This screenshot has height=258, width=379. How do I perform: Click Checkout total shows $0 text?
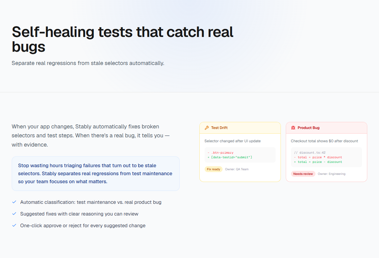(x=324, y=141)
